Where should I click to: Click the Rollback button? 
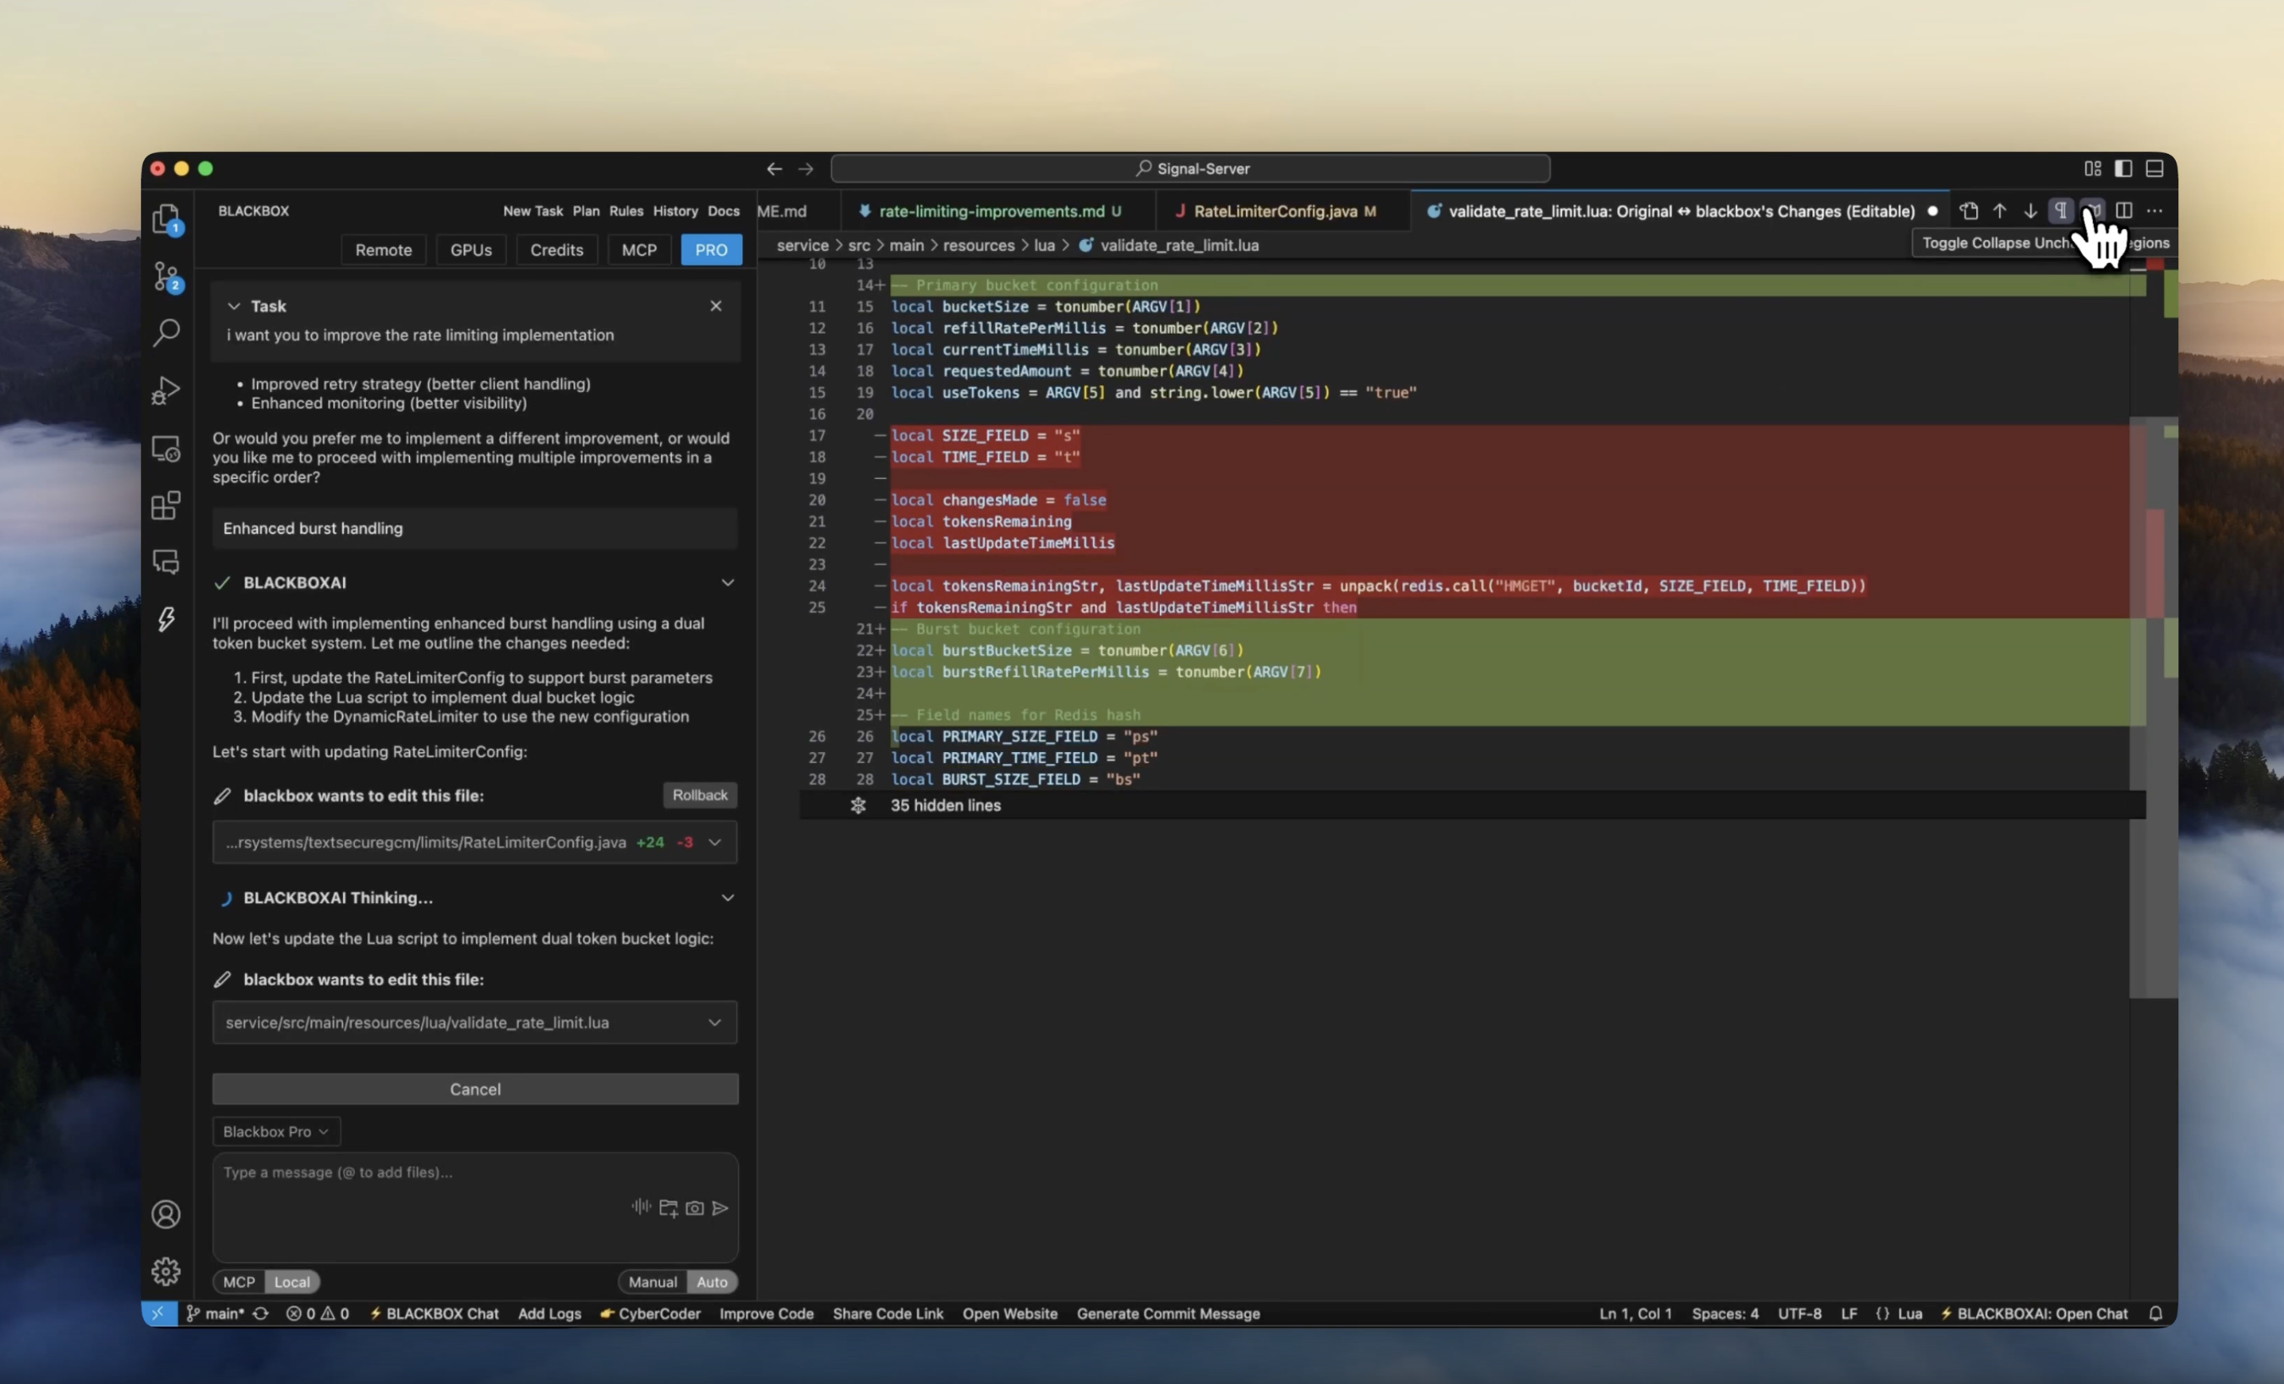coord(700,795)
